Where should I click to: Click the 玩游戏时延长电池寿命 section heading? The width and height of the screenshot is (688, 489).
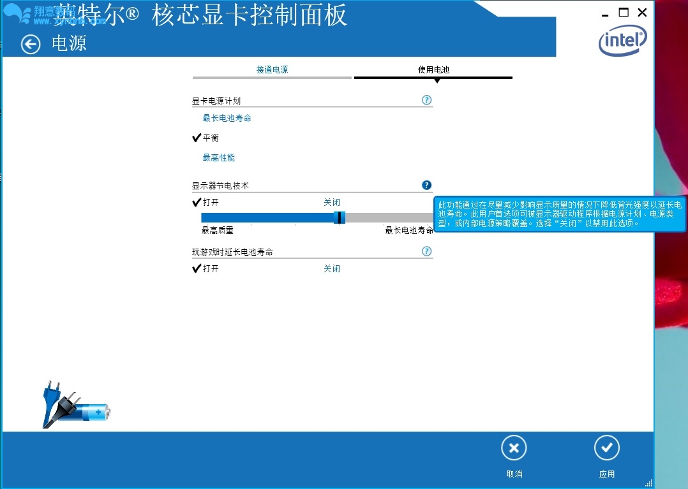click(x=232, y=252)
